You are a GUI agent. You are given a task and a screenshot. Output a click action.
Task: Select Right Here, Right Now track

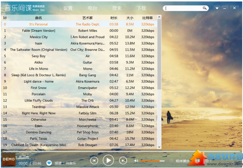click(38, 113)
